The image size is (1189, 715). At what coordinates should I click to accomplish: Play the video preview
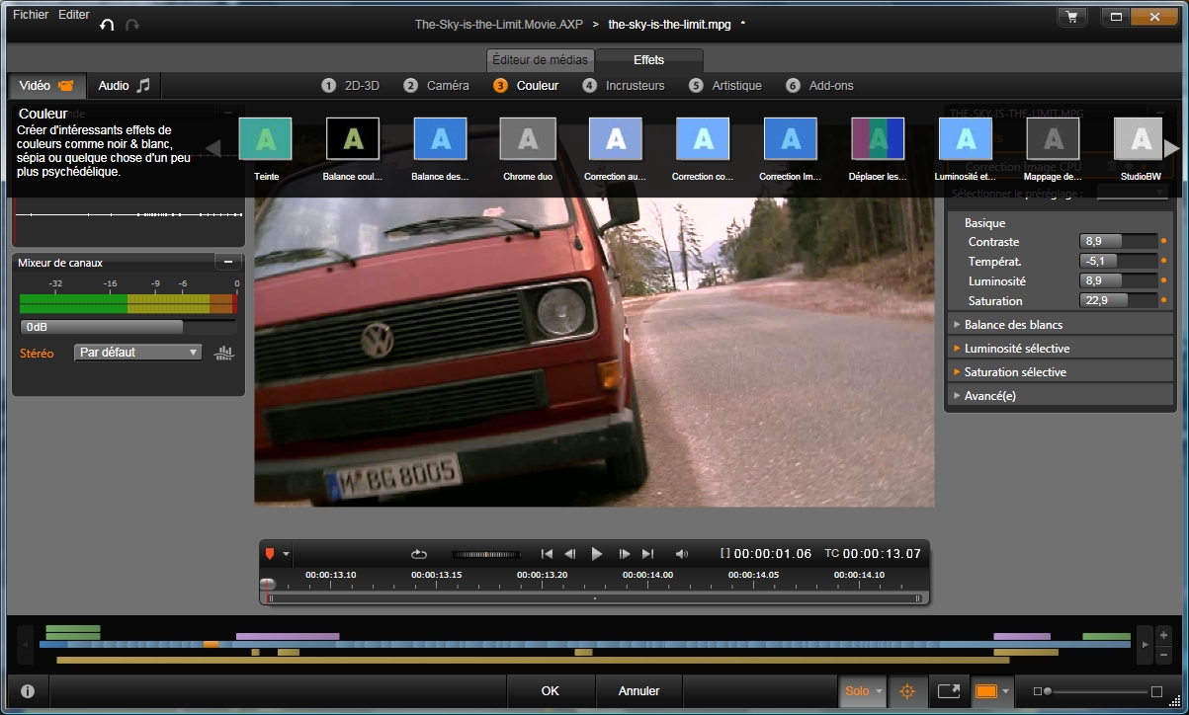click(x=597, y=554)
